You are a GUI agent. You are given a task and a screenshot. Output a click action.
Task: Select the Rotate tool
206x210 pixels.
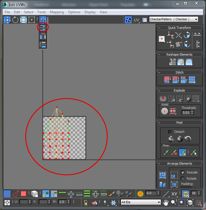coord(15,20)
